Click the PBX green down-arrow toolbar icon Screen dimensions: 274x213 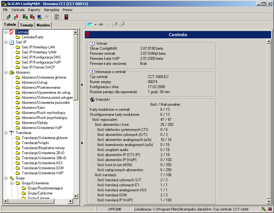tap(25, 17)
